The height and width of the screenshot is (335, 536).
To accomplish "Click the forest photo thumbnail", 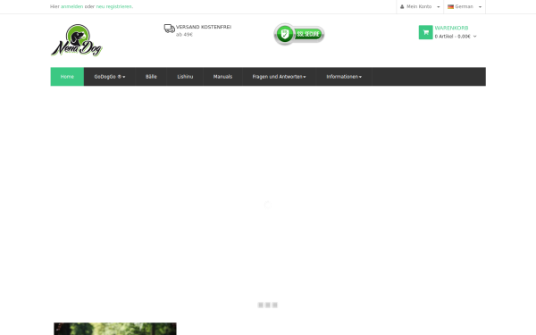I will coord(115,329).
